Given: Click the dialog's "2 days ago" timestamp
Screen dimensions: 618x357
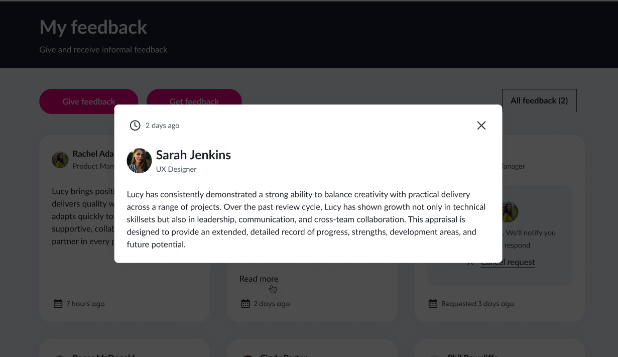Looking at the screenshot, I should coord(162,126).
